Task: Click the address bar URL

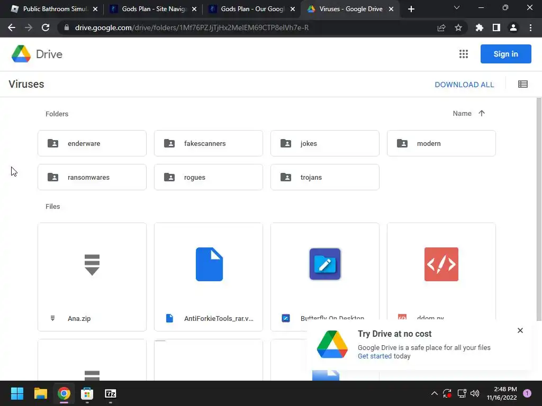Action: (192, 27)
